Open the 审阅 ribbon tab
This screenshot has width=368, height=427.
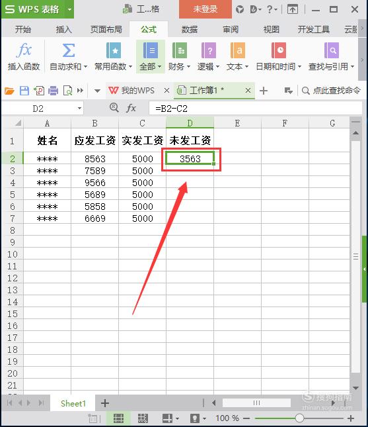click(x=231, y=29)
